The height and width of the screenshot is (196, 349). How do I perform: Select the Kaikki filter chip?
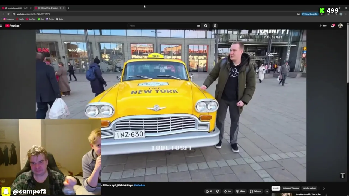(x=276, y=188)
